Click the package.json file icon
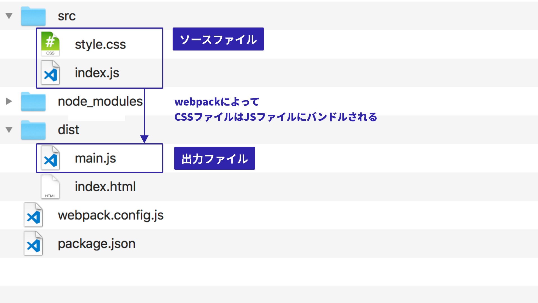Viewport: 538px width, 303px height. point(33,244)
